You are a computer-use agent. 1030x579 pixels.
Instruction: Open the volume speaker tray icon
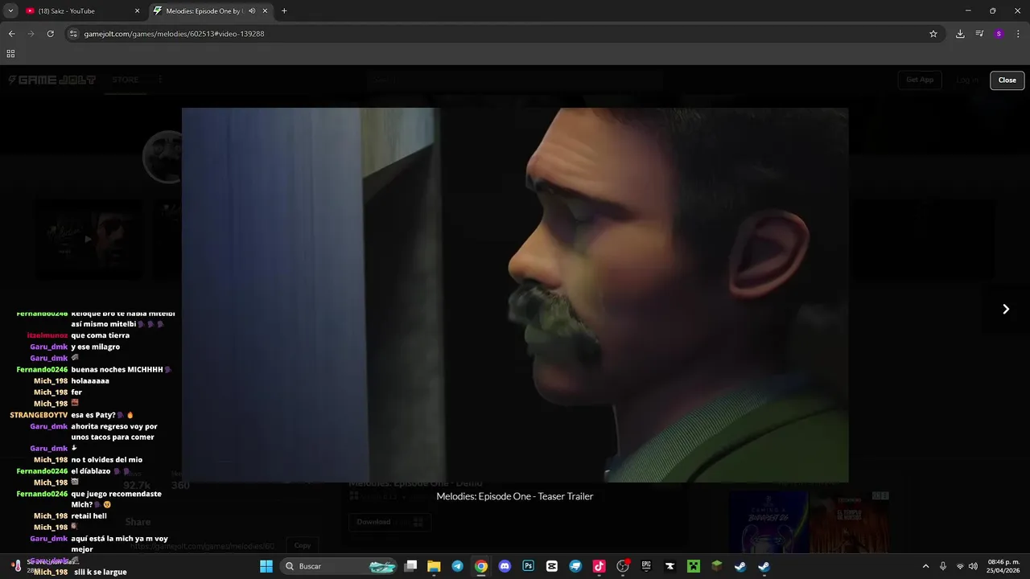pyautogui.click(x=974, y=566)
